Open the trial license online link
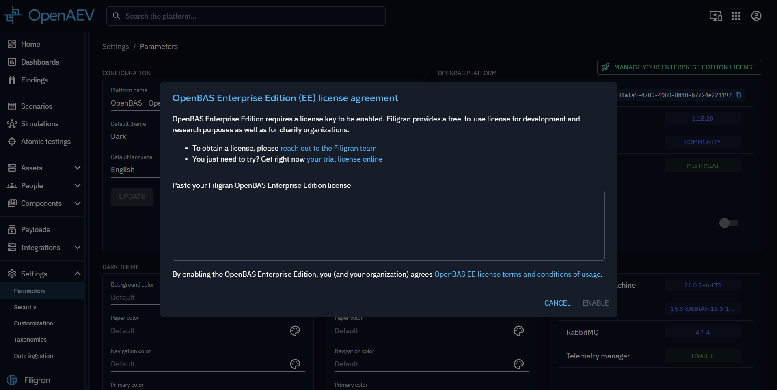 [344, 159]
